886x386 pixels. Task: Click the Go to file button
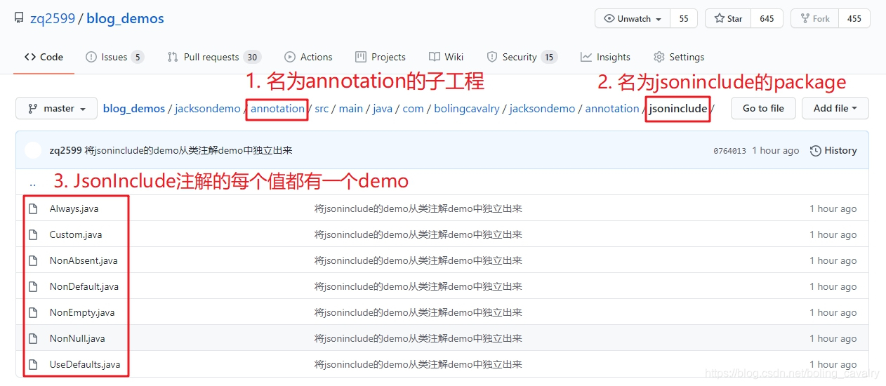763,108
